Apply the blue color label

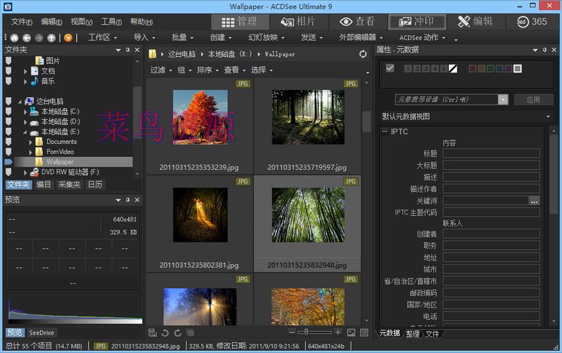click(x=500, y=69)
